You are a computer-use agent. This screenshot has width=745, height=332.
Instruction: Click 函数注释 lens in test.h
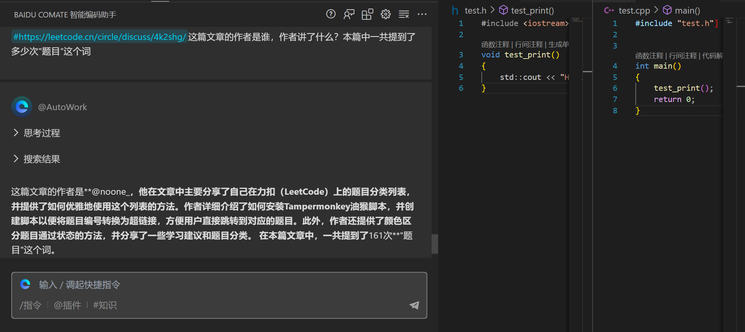495,45
